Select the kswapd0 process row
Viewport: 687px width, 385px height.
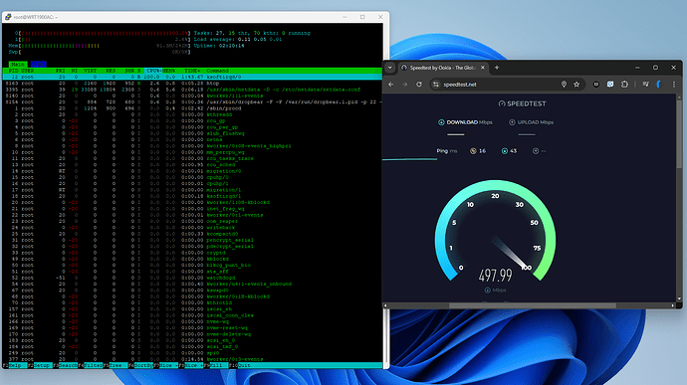192,289
